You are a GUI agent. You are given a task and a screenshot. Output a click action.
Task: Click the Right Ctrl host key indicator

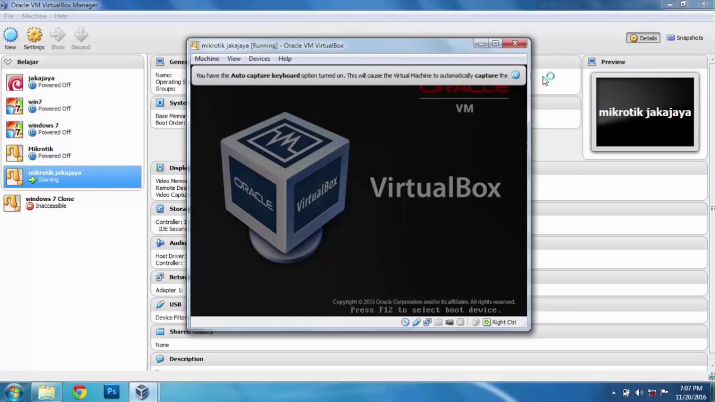[500, 322]
